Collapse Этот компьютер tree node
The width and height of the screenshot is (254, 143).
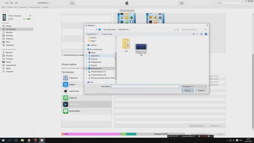(x=86, y=49)
